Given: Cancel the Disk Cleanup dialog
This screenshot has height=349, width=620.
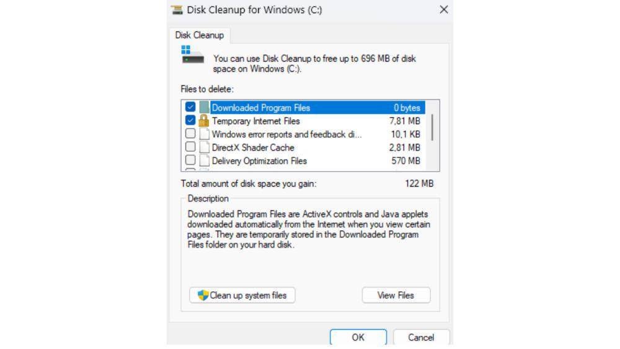Looking at the screenshot, I should [x=421, y=337].
